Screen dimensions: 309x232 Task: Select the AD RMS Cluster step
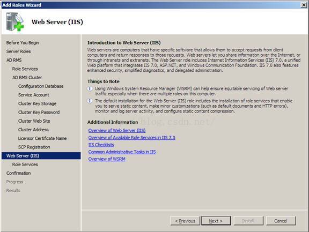pyautogui.click(x=27, y=77)
